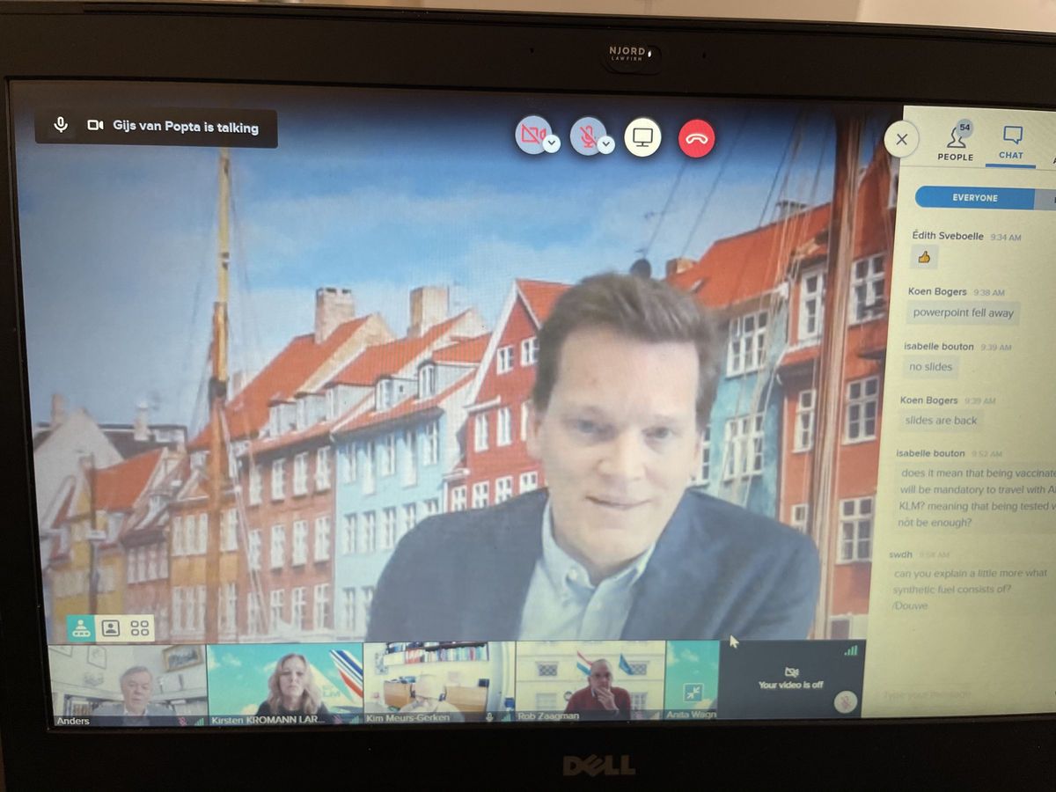The height and width of the screenshot is (792, 1056).
Task: Hang up with the red end-call button
Action: [696, 138]
